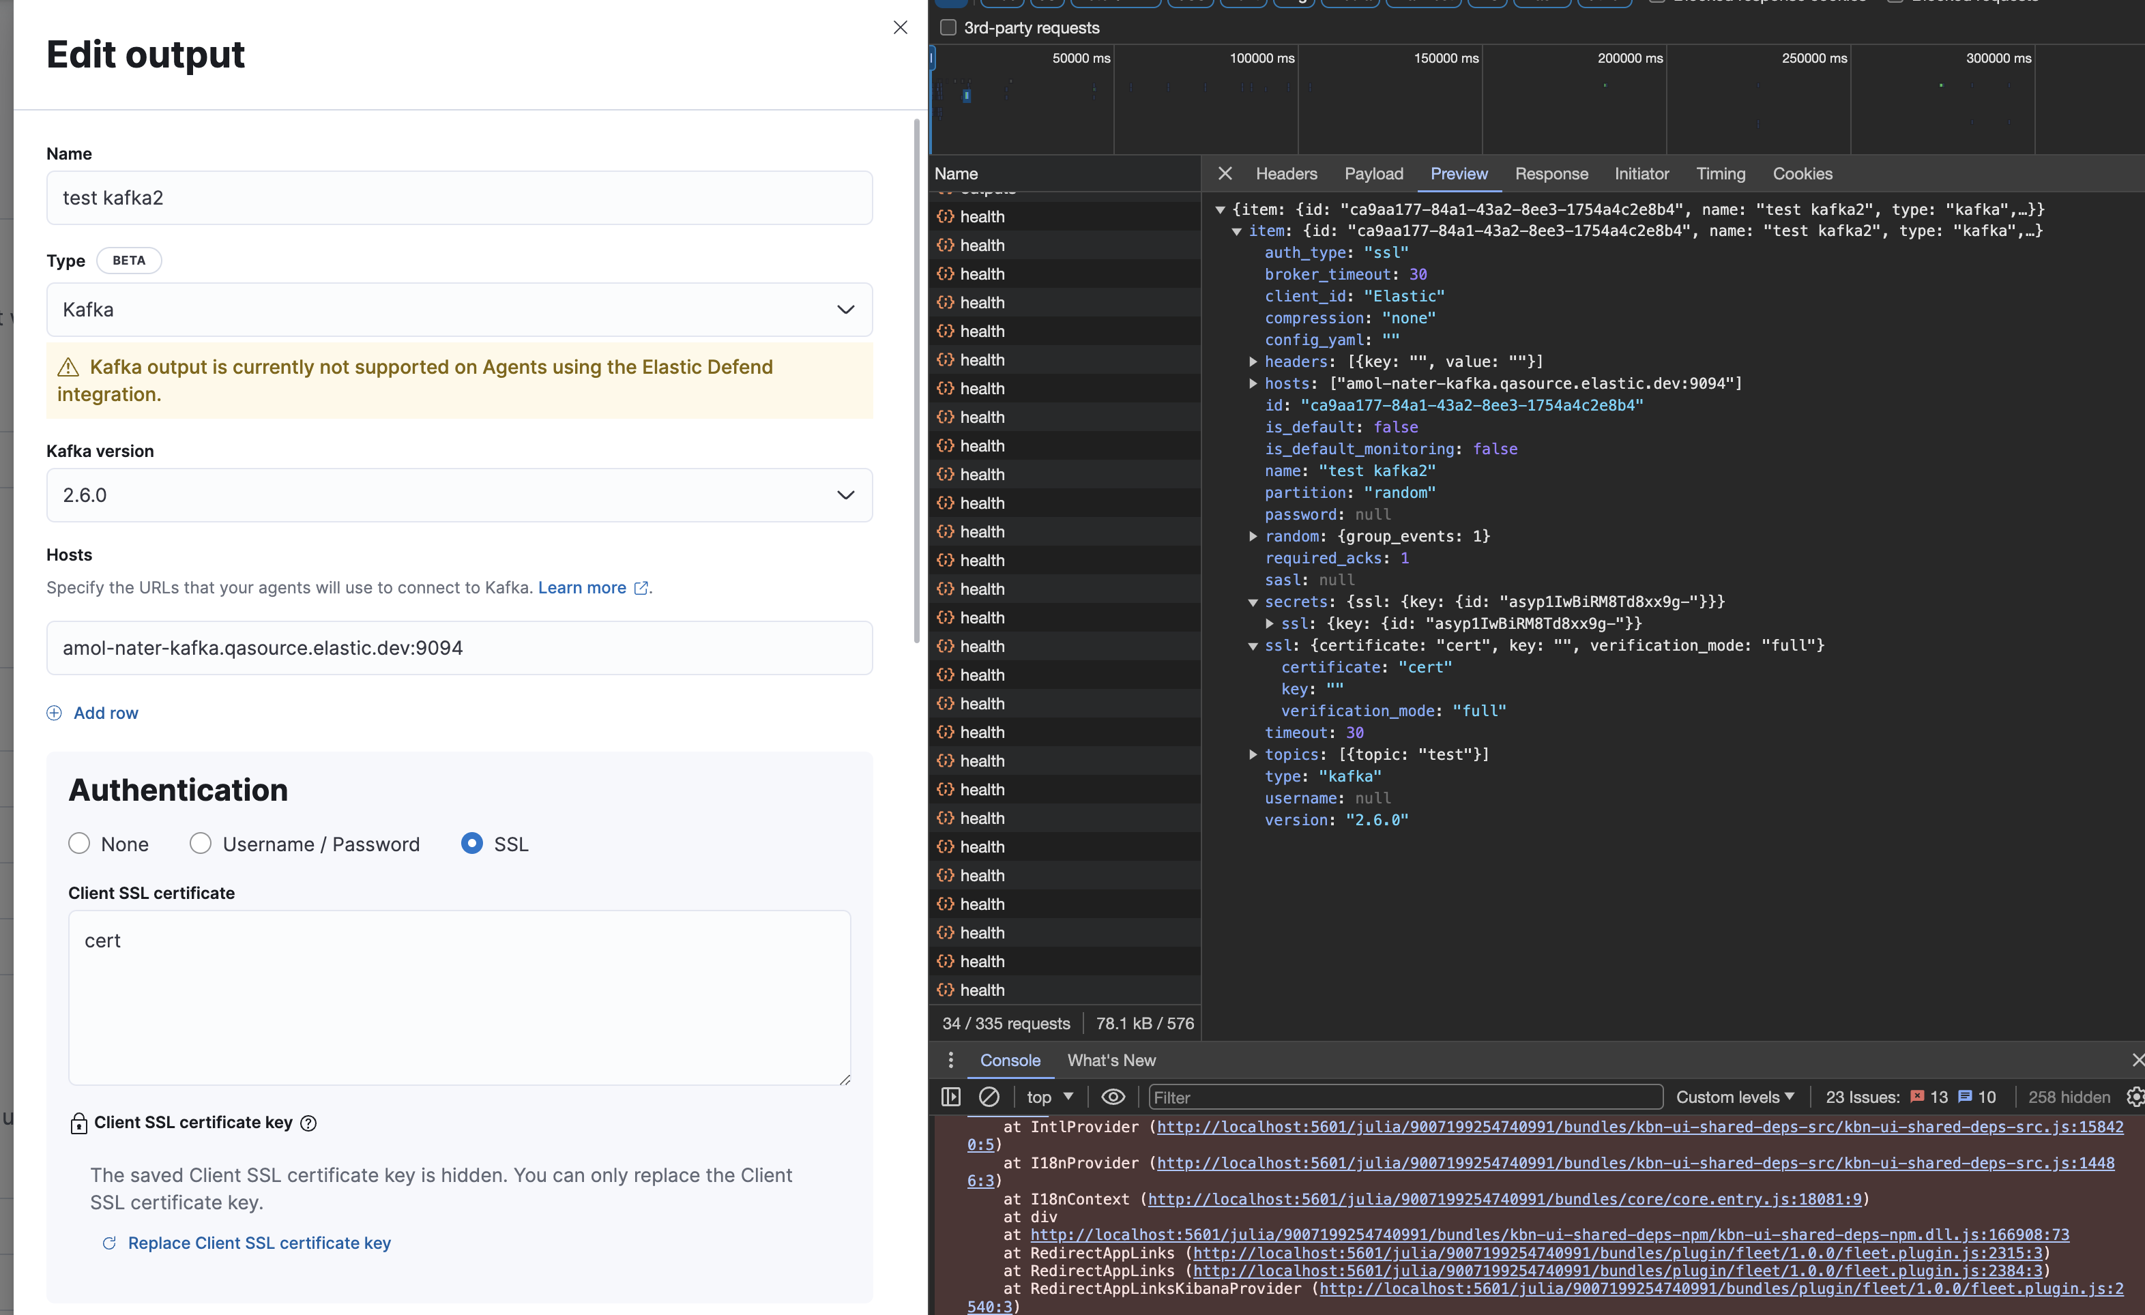
Task: Click the console Filter input
Action: click(1406, 1097)
